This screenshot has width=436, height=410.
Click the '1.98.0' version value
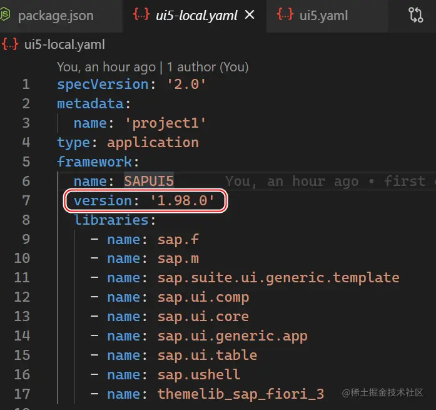pyautogui.click(x=182, y=200)
